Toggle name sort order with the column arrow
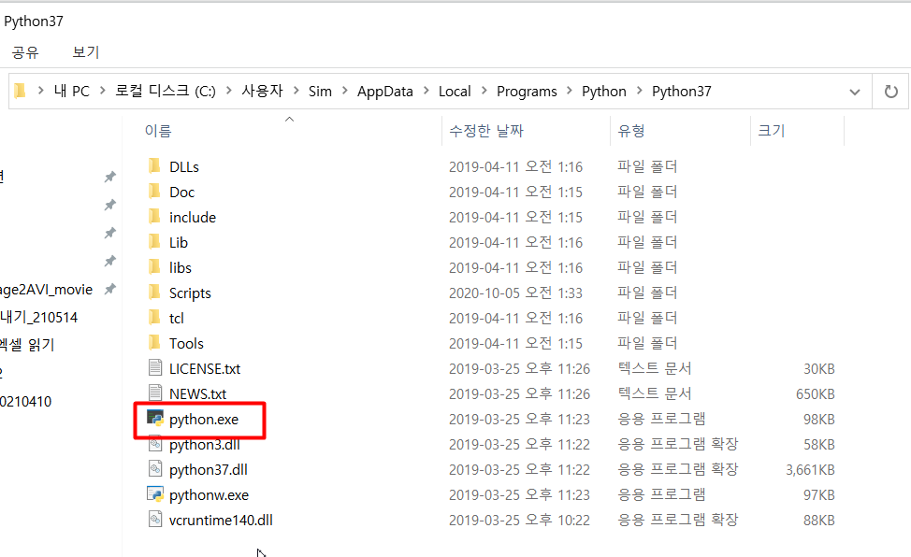The height and width of the screenshot is (557, 911). (289, 120)
